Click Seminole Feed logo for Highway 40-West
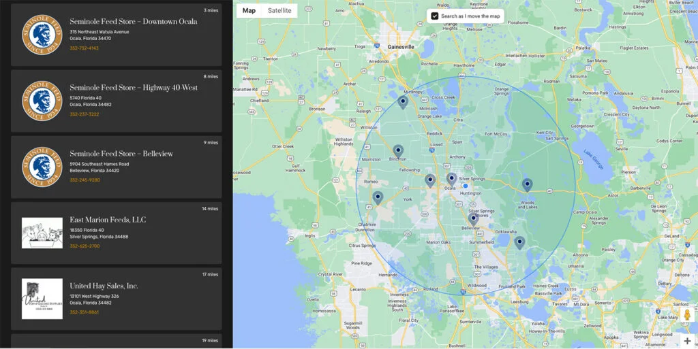This screenshot has width=698, height=349. pyautogui.click(x=42, y=101)
